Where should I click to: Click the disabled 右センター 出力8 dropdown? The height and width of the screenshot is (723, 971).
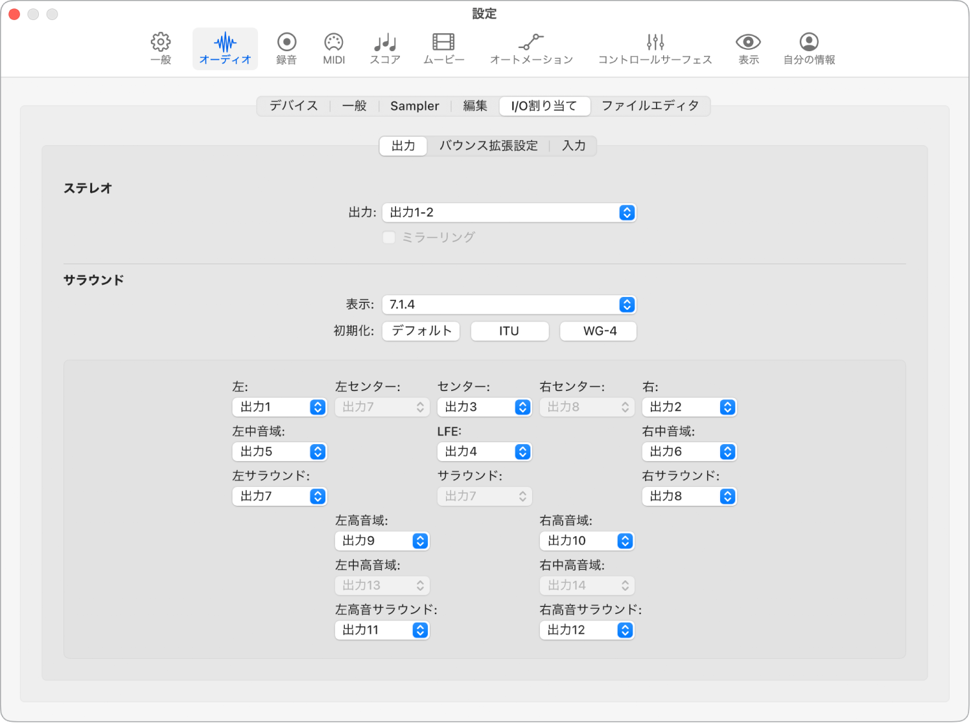(587, 407)
